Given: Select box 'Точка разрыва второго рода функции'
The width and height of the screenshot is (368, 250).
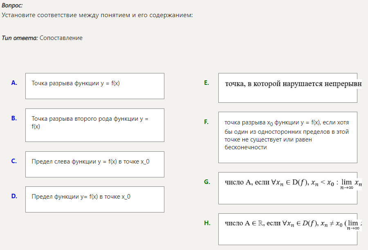Looking at the screenshot, I should click(x=94, y=125).
